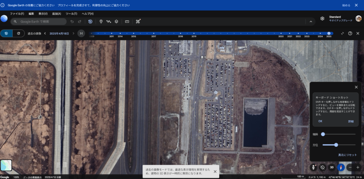Select the ruler measure tool

pos(127,22)
